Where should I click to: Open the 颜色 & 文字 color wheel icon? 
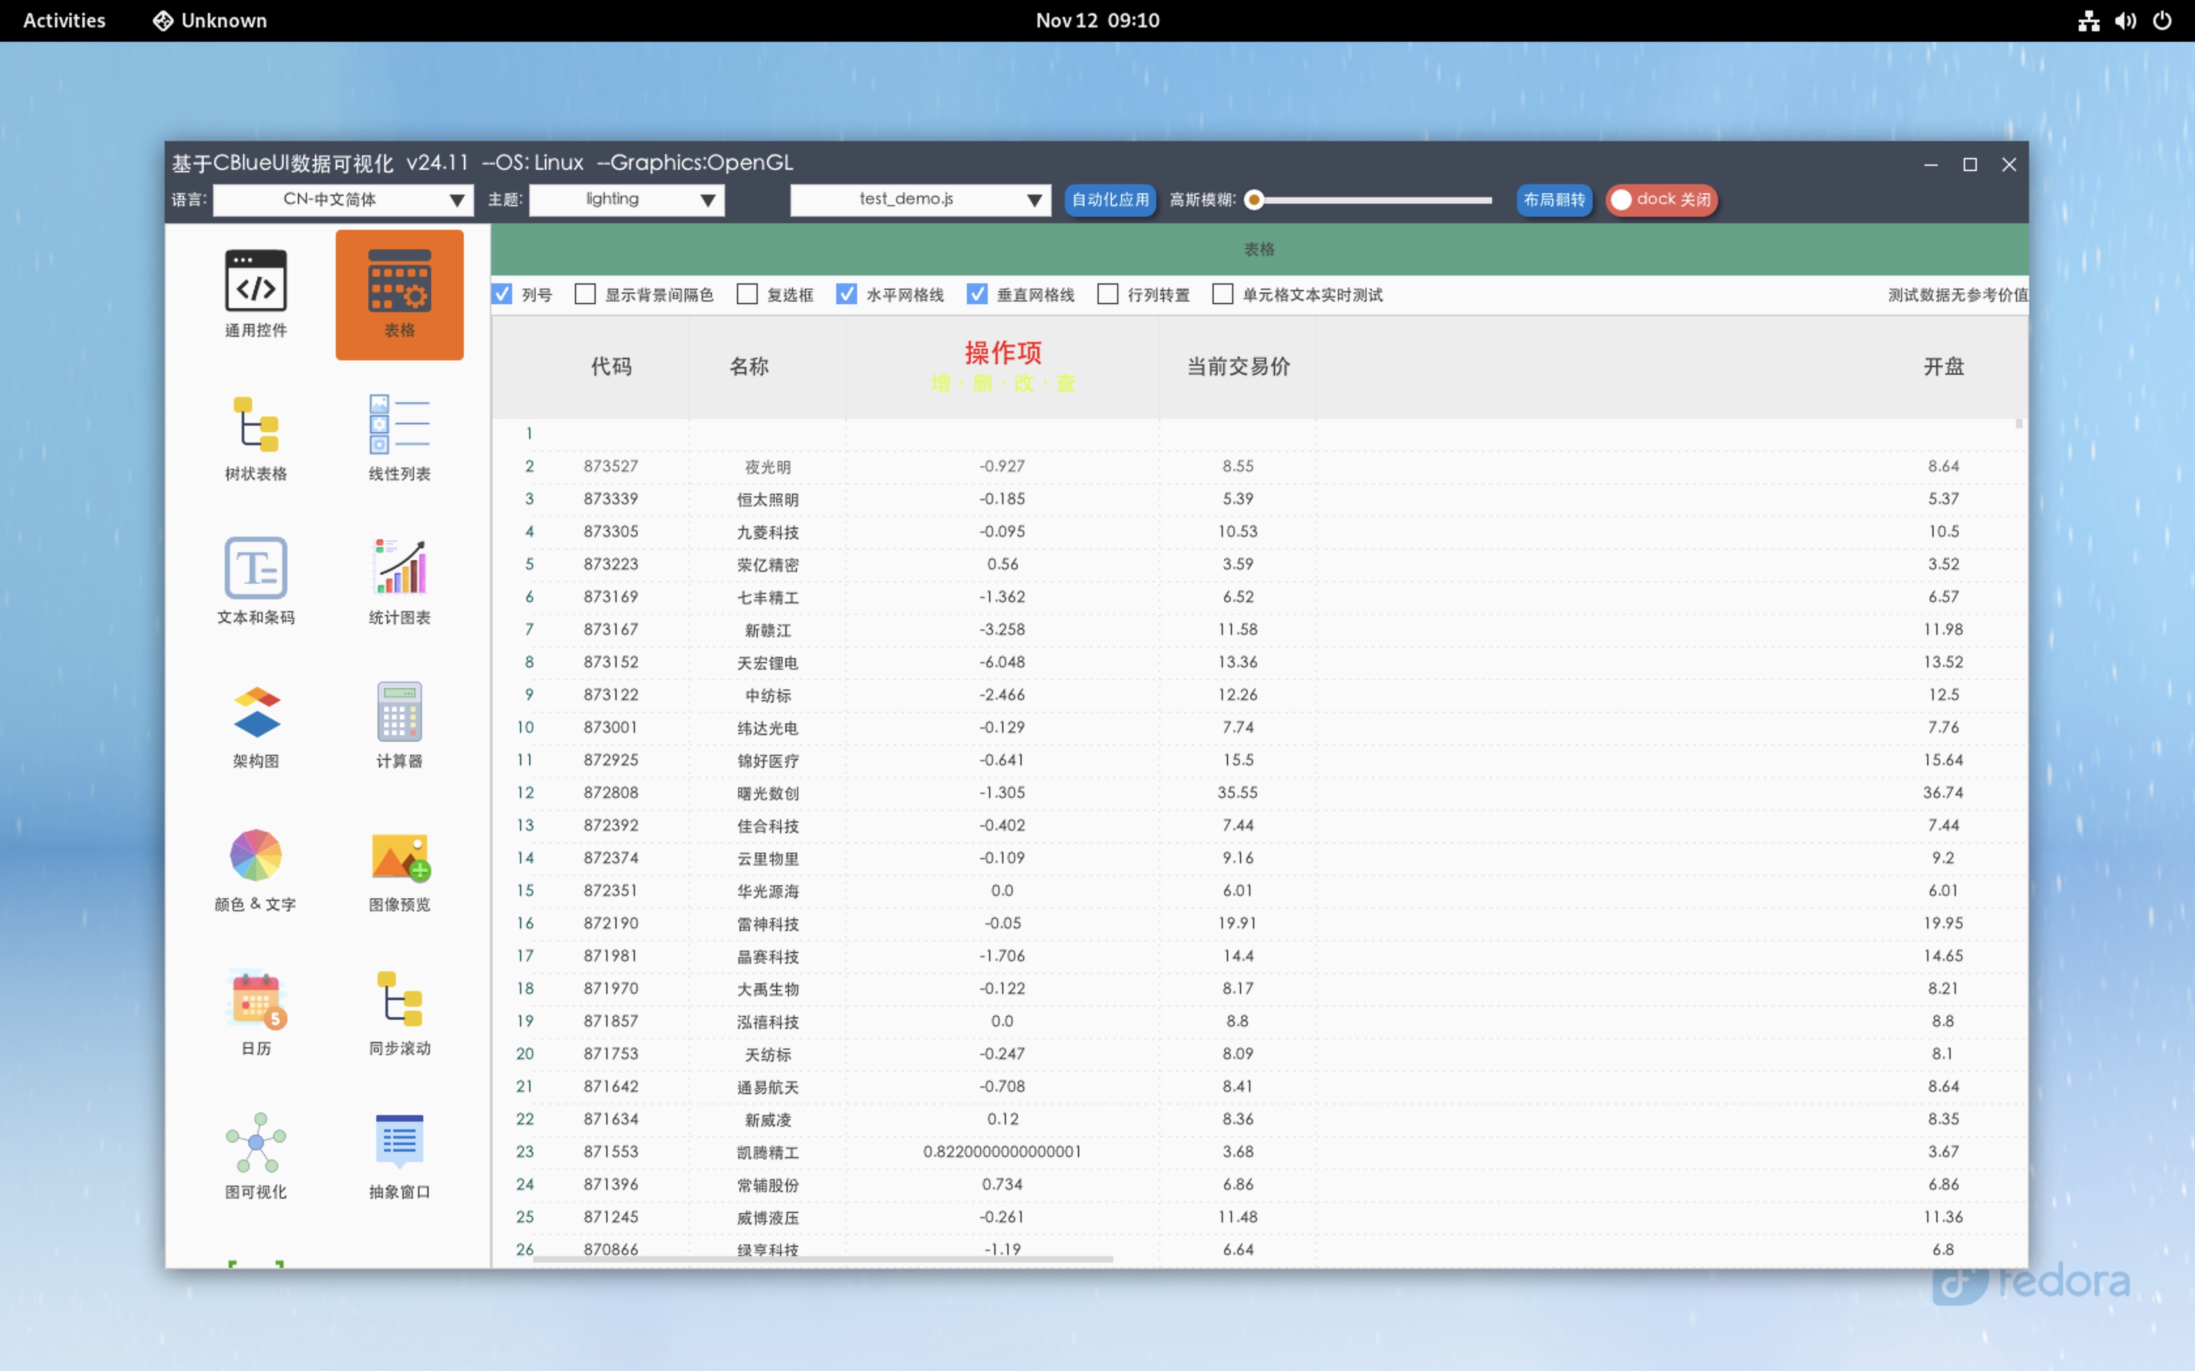click(x=256, y=855)
